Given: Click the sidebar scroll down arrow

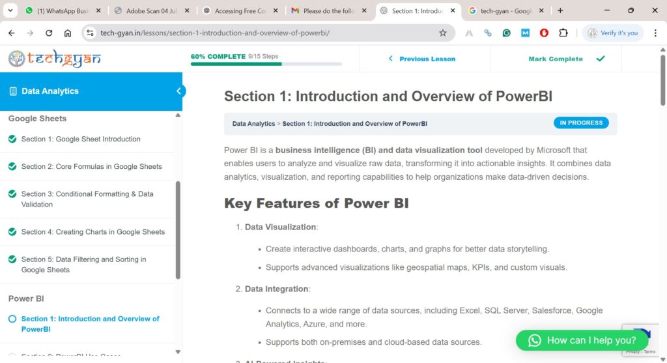Looking at the screenshot, I should pyautogui.click(x=178, y=352).
